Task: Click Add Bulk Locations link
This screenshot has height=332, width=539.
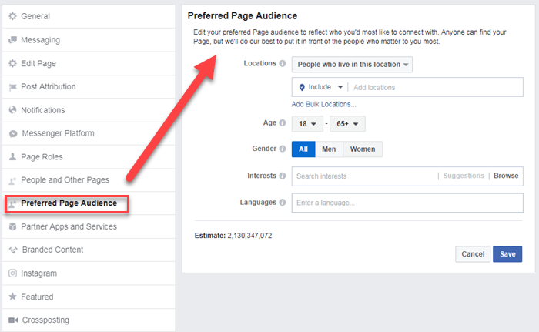Action: [x=324, y=104]
